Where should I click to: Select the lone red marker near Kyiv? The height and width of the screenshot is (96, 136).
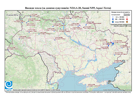60,27
